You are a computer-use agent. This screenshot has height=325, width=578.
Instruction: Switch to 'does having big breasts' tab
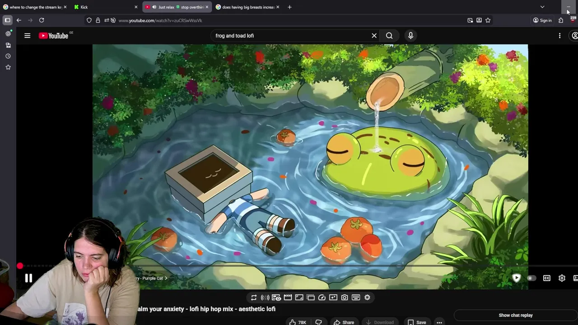click(247, 7)
